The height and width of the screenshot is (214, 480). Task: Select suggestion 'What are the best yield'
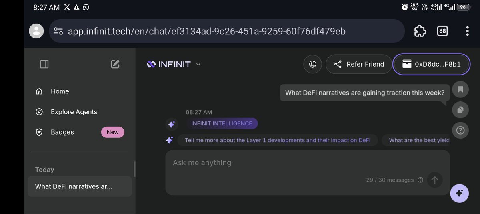tap(416, 140)
